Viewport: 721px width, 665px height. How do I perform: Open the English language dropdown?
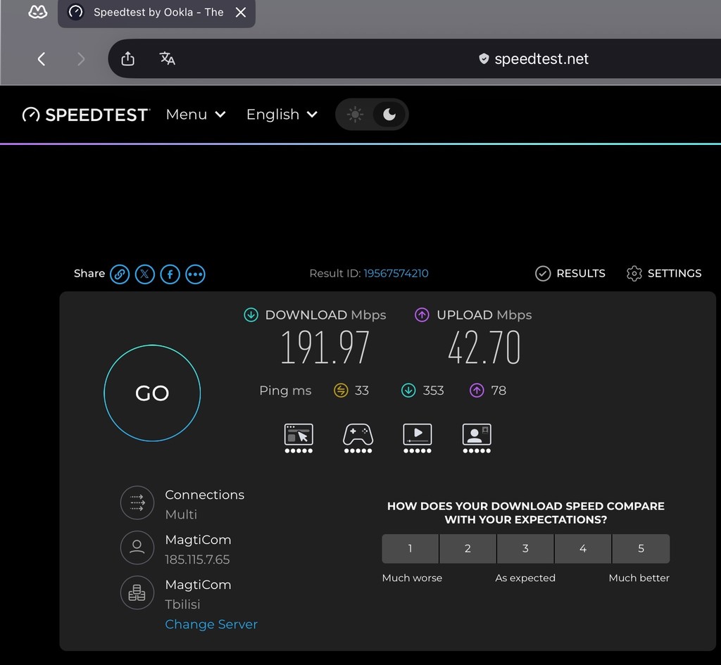[282, 115]
